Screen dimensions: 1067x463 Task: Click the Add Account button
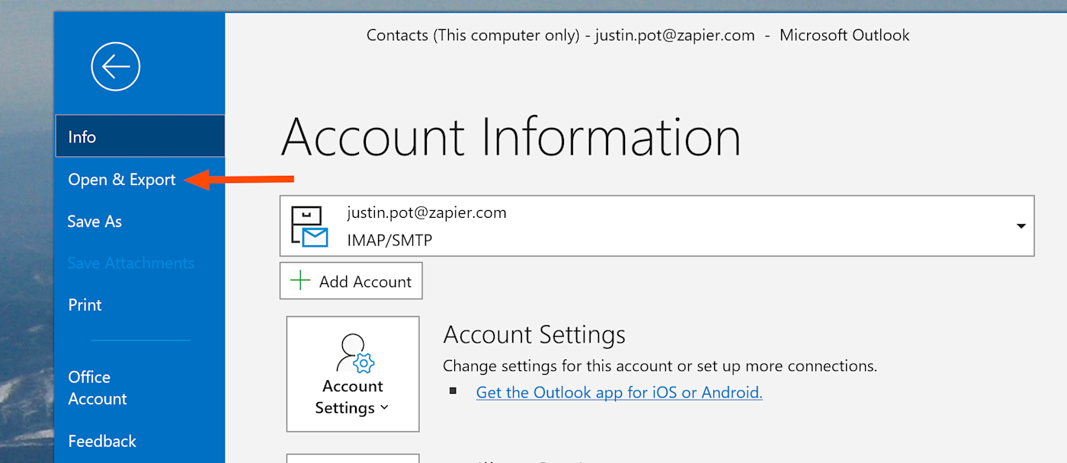(x=351, y=281)
